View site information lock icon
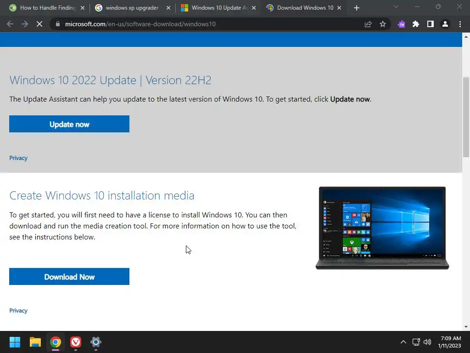 [x=58, y=24]
